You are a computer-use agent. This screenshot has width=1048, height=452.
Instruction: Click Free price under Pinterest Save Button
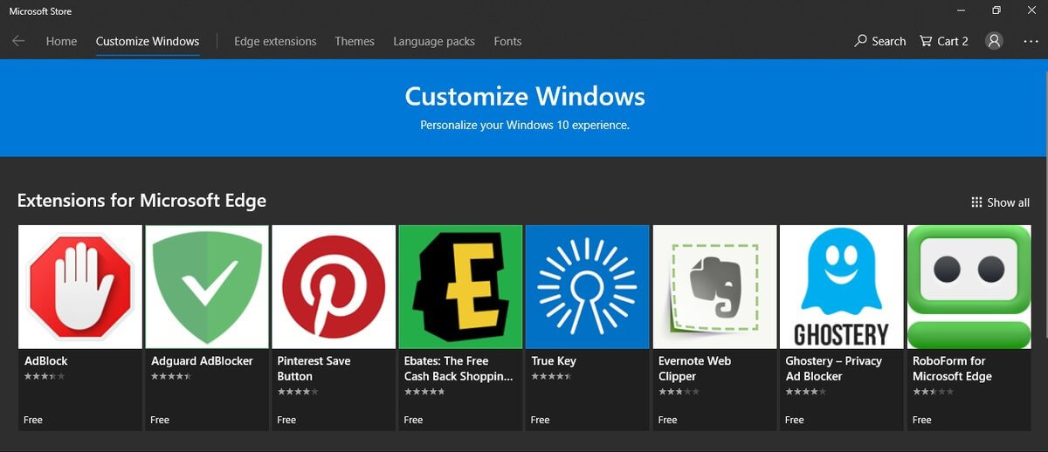click(x=286, y=420)
